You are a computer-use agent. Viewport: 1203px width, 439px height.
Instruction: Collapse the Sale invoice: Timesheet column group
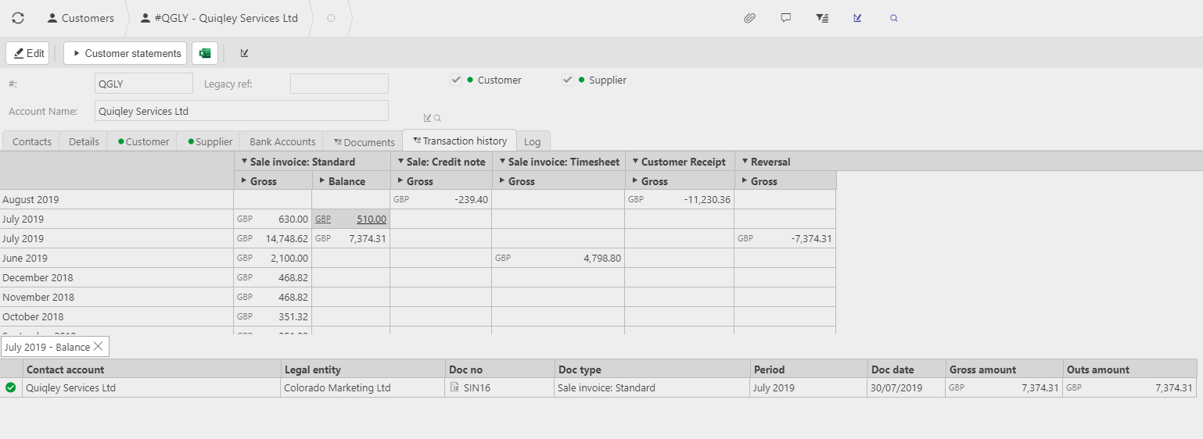pyautogui.click(x=501, y=162)
